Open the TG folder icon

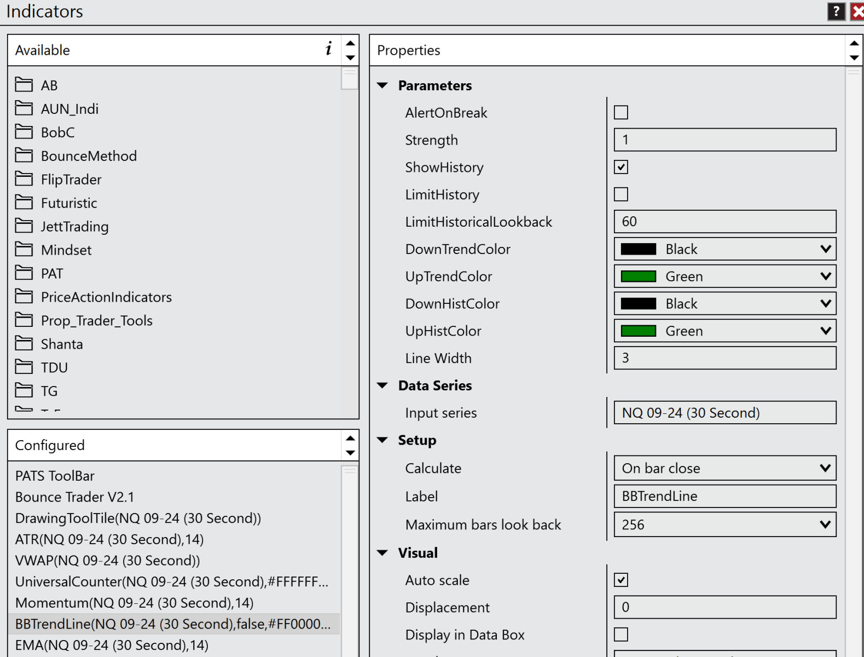24,390
